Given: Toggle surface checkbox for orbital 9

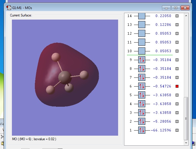Looking at the screenshot, I should [x=177, y=60].
